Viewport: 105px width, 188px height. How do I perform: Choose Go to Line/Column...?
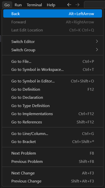tap(53, 133)
